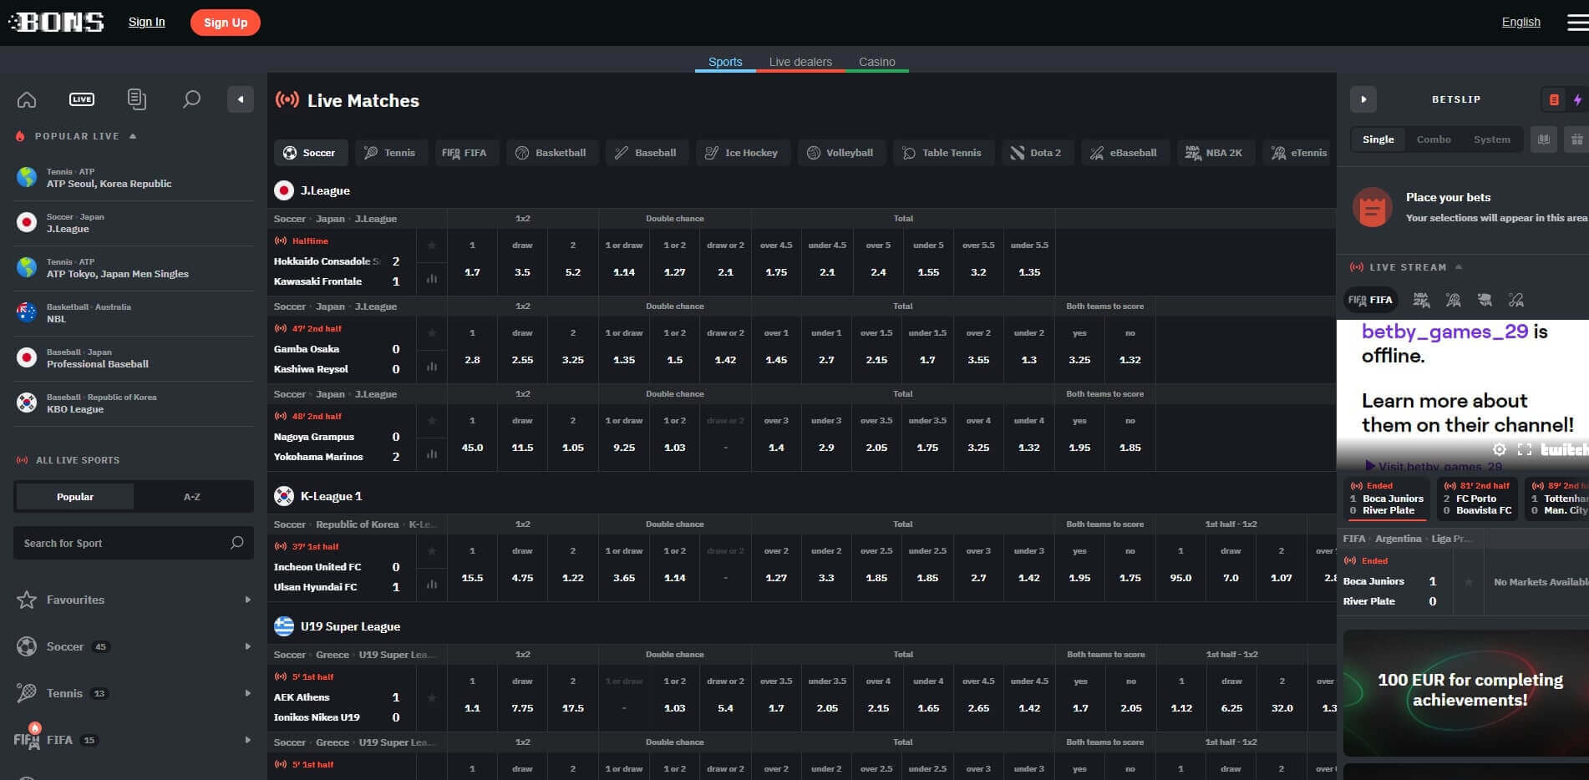Focus the Search for Sport field
Image resolution: width=1589 pixels, height=780 pixels.
(134, 543)
